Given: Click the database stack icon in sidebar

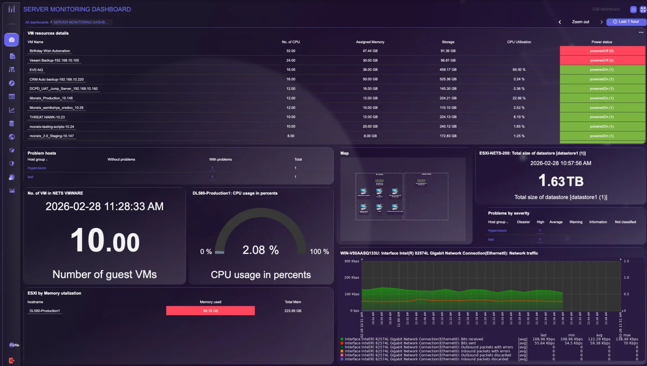Looking at the screenshot, I should (12, 124).
